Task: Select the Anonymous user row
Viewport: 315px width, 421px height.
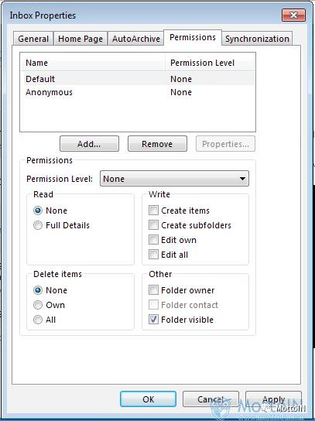Action: point(138,92)
